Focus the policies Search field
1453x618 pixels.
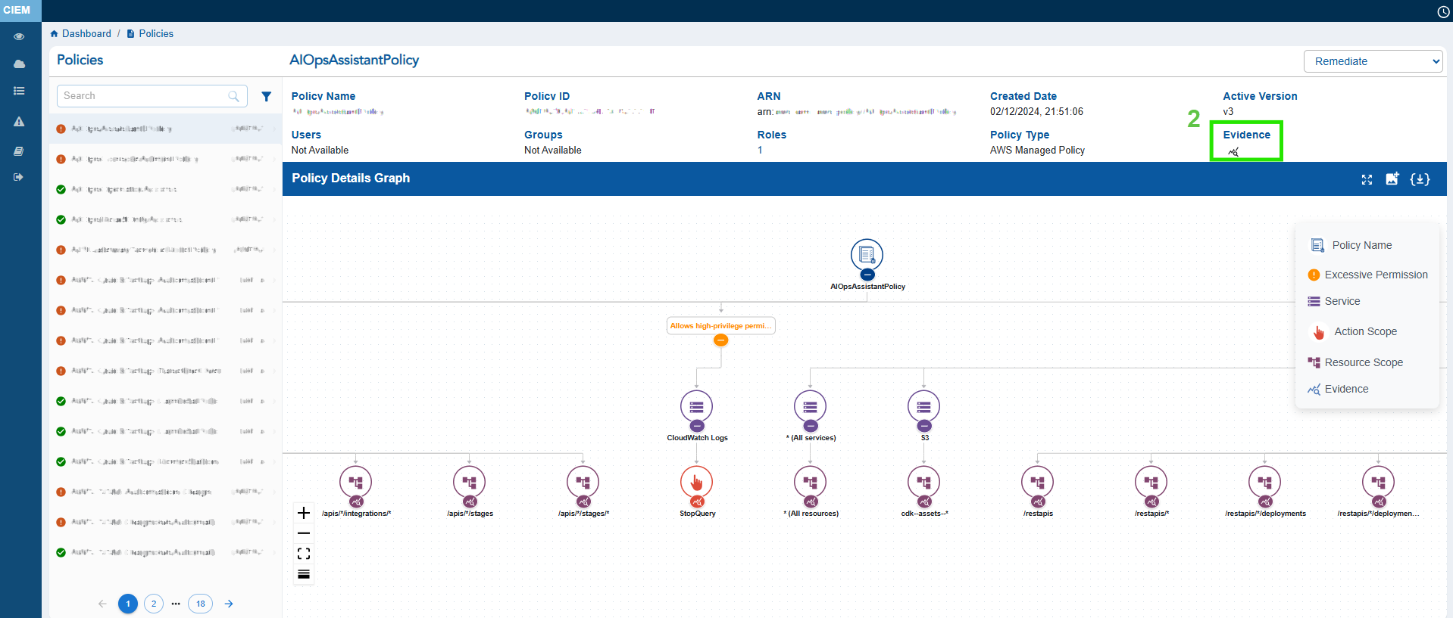point(144,96)
